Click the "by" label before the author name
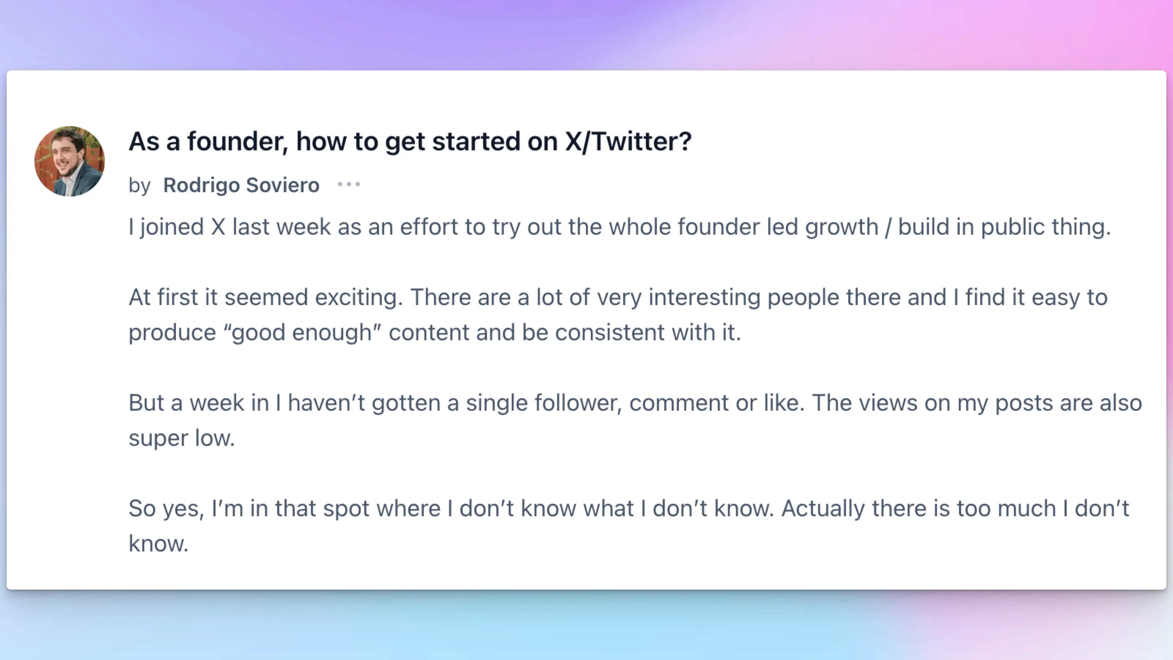Image resolution: width=1173 pixels, height=660 pixels. (139, 186)
